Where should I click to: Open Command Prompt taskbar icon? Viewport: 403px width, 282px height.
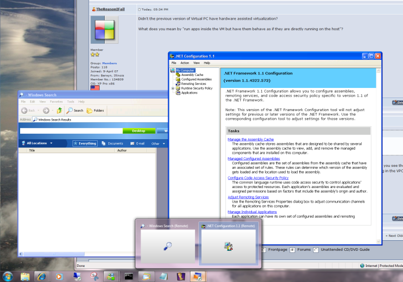[128, 276]
